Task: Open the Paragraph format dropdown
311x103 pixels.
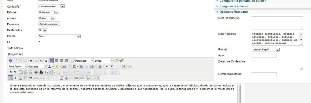Action: coord(84,61)
